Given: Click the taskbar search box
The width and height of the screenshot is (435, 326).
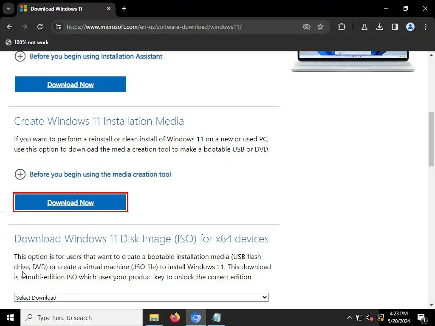Looking at the screenshot, I should (81, 318).
